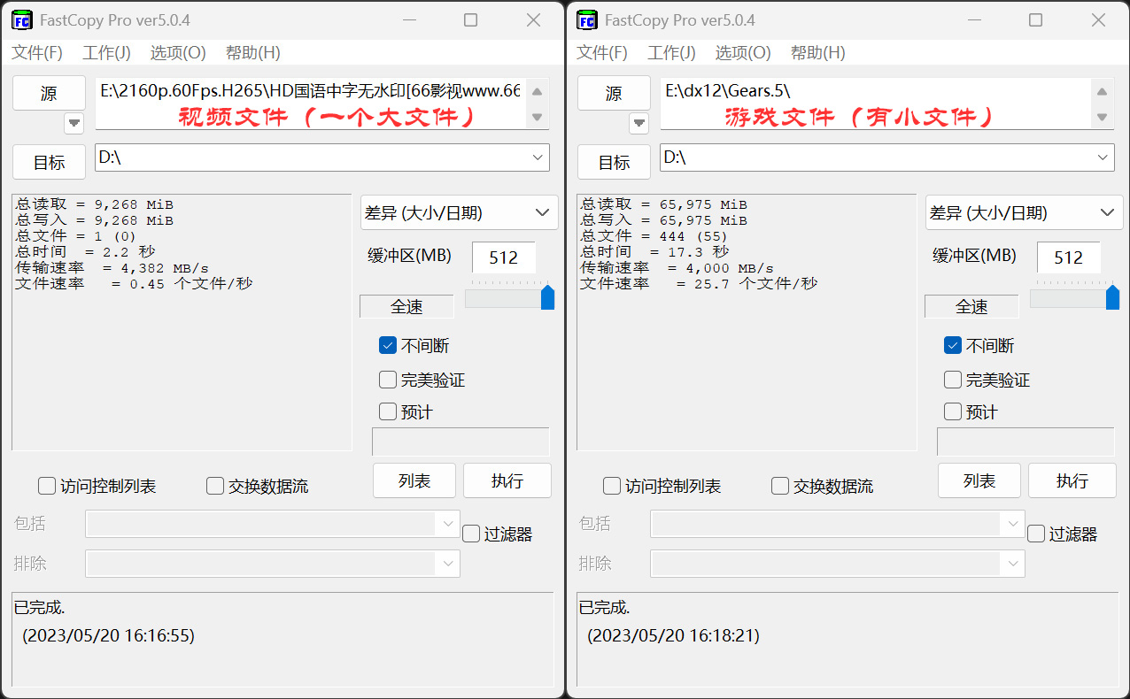Open source history arrow below 源 in left window
The height and width of the screenshot is (699, 1130).
pyautogui.click(x=74, y=123)
